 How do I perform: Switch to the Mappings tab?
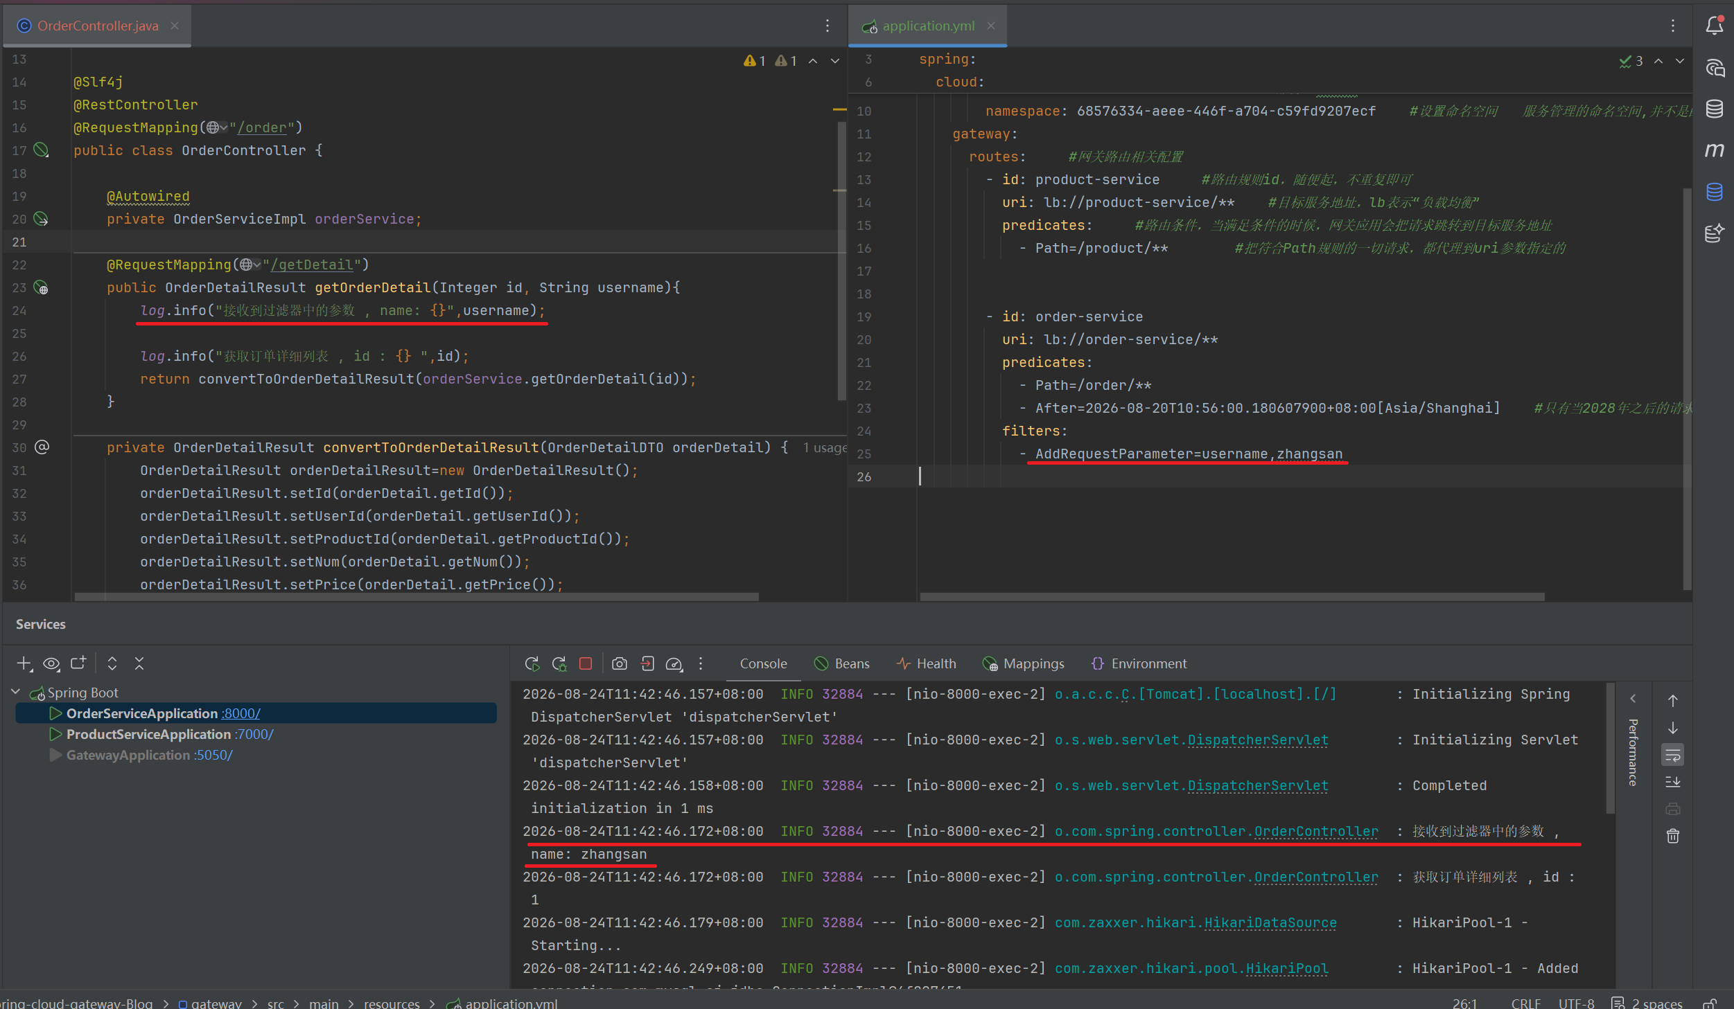point(1023,663)
